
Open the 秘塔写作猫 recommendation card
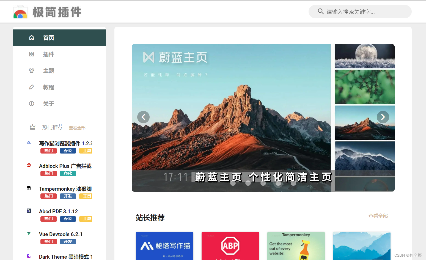click(x=164, y=246)
